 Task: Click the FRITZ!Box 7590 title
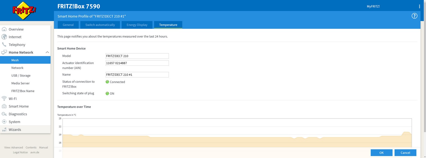tap(79, 6)
